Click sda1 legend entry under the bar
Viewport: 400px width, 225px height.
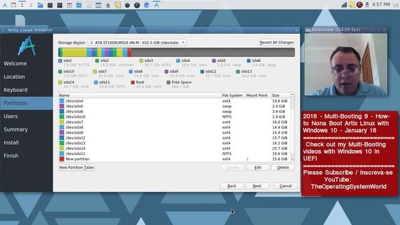74,62
